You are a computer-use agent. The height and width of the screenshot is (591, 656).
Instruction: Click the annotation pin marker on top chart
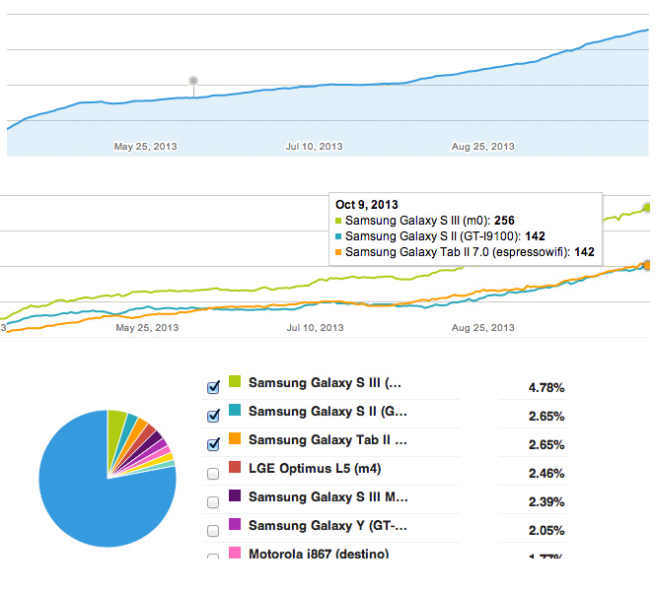click(x=193, y=80)
